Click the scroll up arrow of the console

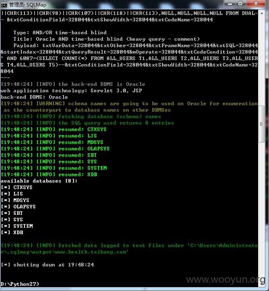point(262,13)
